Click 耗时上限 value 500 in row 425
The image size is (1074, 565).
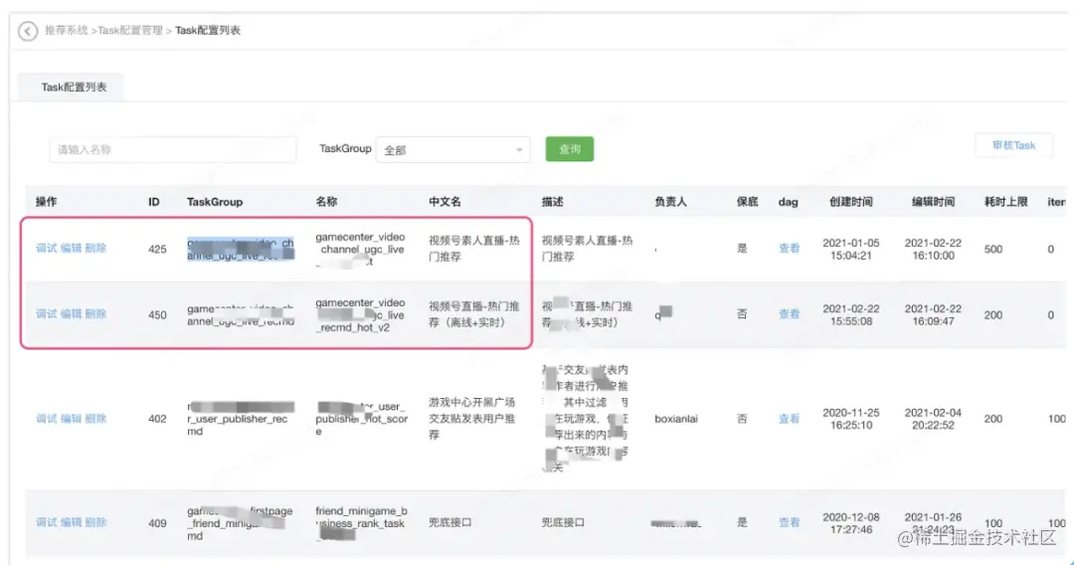pos(993,250)
